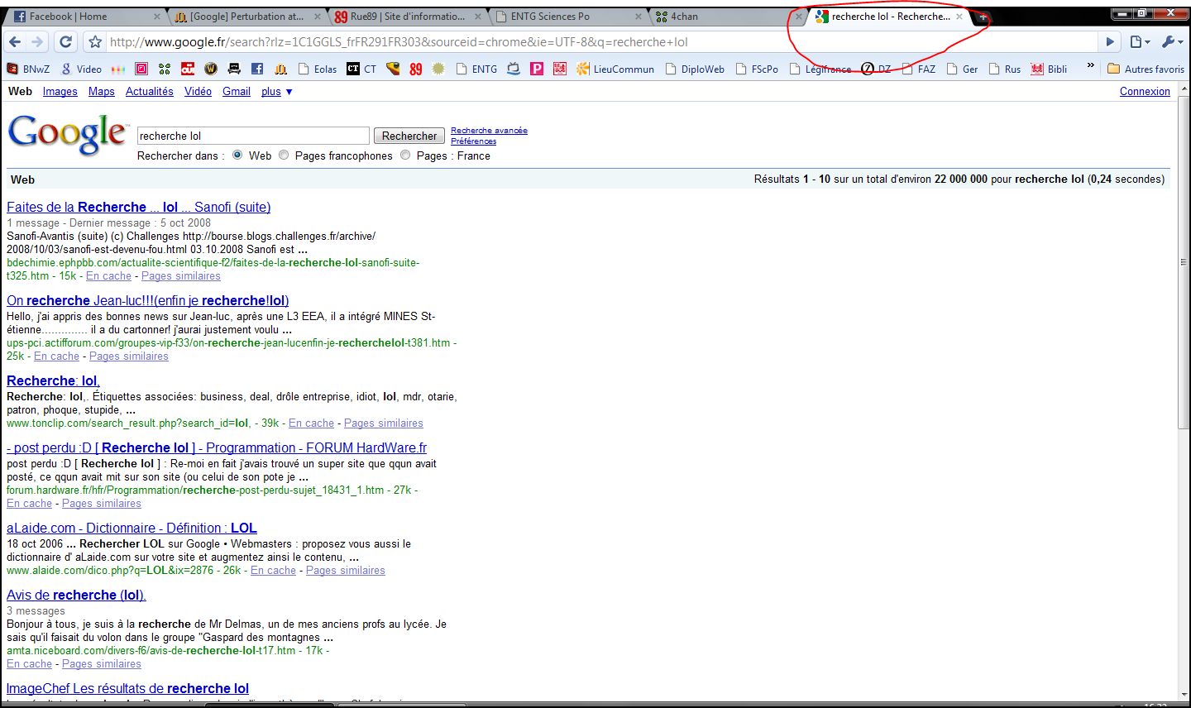This screenshot has width=1191, height=708.
Task: Open Google Images from the top nav
Action: tap(60, 91)
